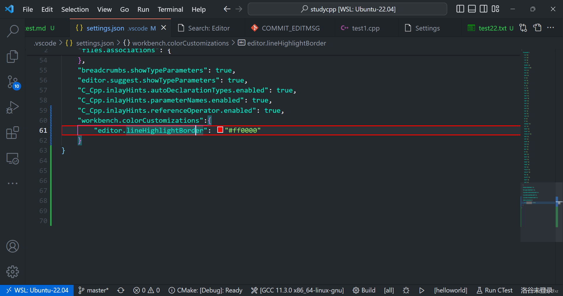Image resolution: width=563 pixels, height=296 pixels.
Task: Click line number 61 in gutter
Action: click(43, 130)
